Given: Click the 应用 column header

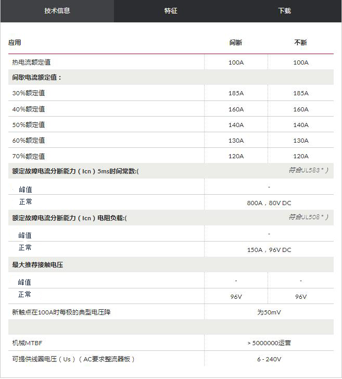Looking at the screenshot, I should 15,43.
